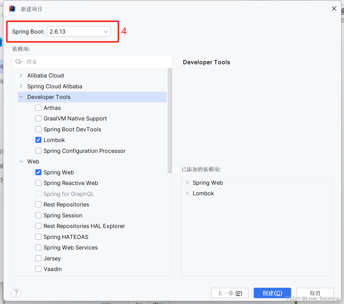Open the help question mark button
344x304 pixels.
pyautogui.click(x=16, y=293)
